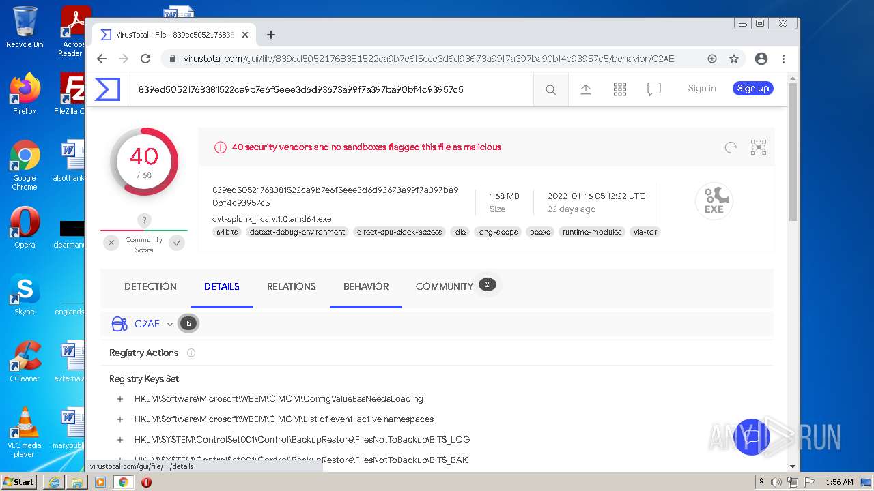Switch to the DETECTION tab
The height and width of the screenshot is (491, 874).
pyautogui.click(x=150, y=286)
